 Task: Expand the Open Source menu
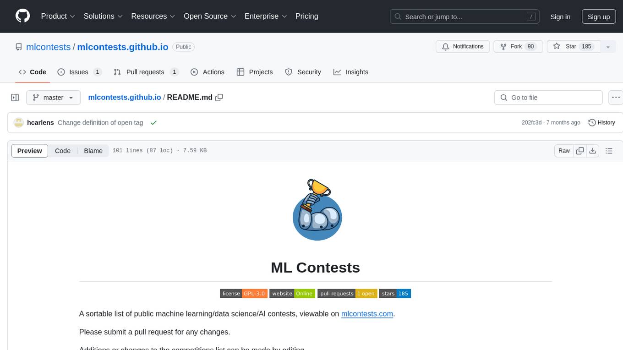coord(210,16)
